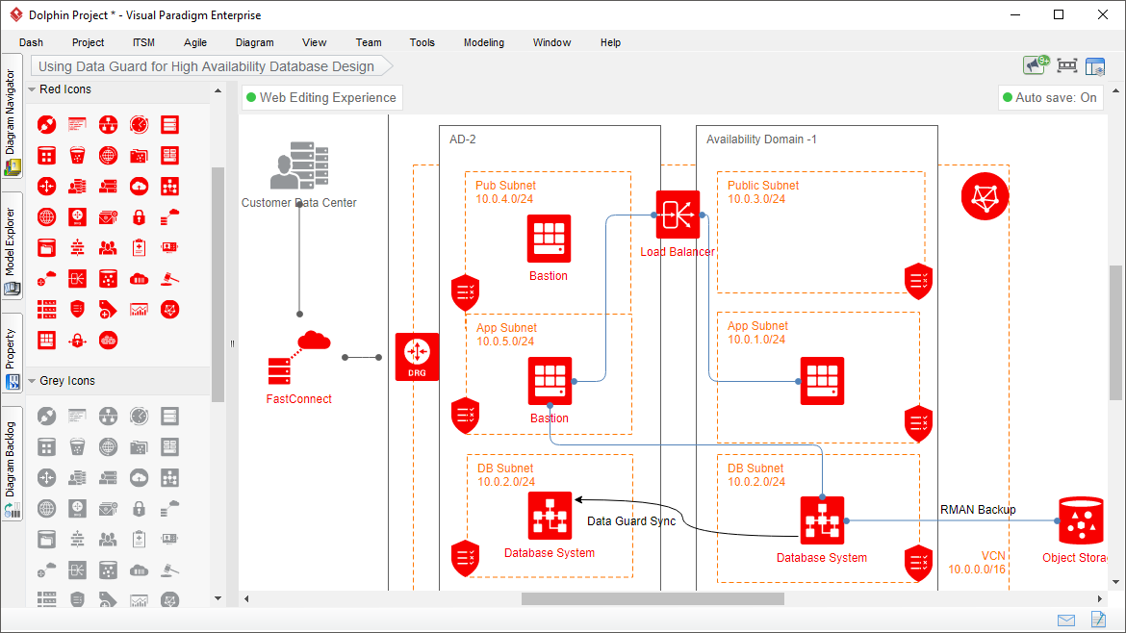The width and height of the screenshot is (1126, 633).
Task: Open the Property side tab
Action: [x=12, y=352]
